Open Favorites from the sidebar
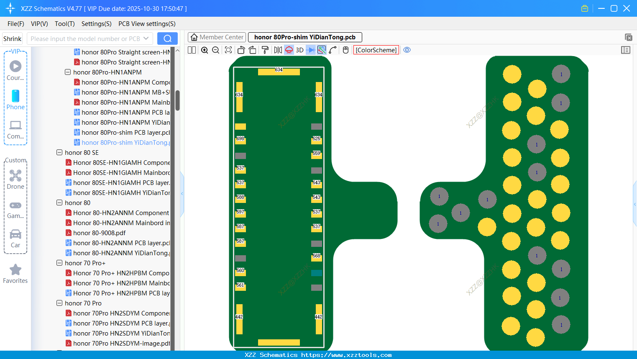Screen dimensions: 637x359 click(15, 274)
